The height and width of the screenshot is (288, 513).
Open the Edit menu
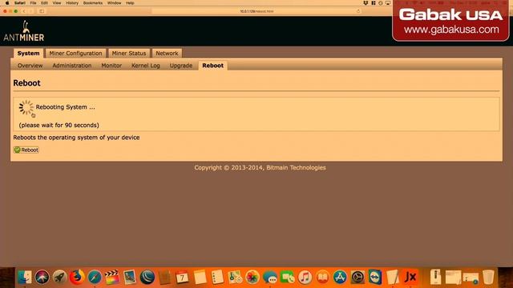pos(44,3)
